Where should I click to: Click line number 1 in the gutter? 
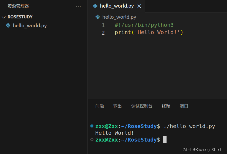coord(103,25)
